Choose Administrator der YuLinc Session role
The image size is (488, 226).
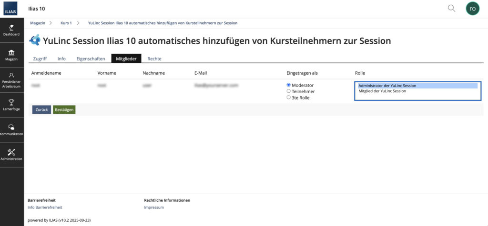(387, 86)
